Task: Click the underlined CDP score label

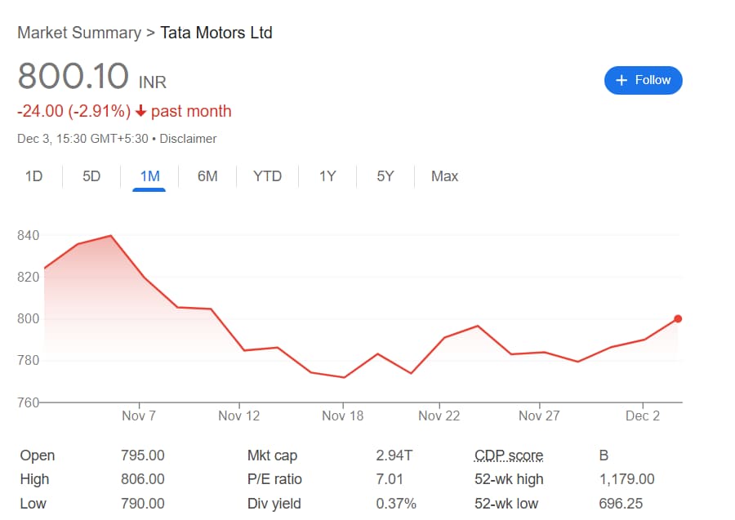Action: (509, 456)
